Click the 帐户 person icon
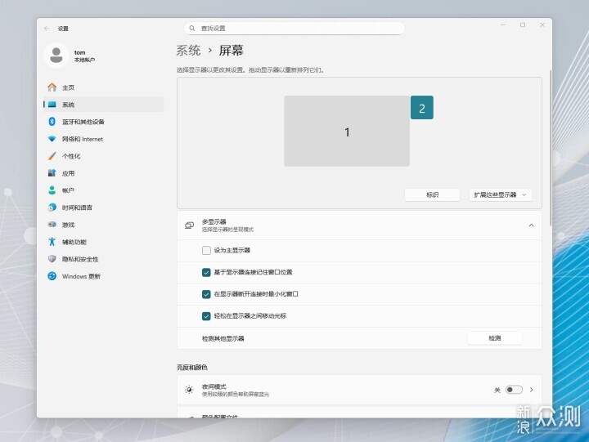589x442 pixels. 52,190
